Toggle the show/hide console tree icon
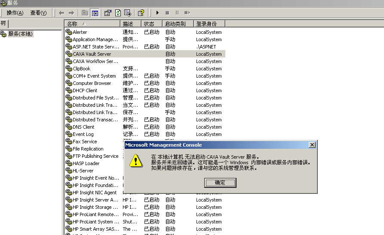The height and width of the screenshot is (235, 384). (x=95, y=13)
